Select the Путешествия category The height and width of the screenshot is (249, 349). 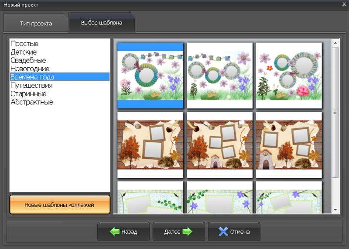(31, 85)
